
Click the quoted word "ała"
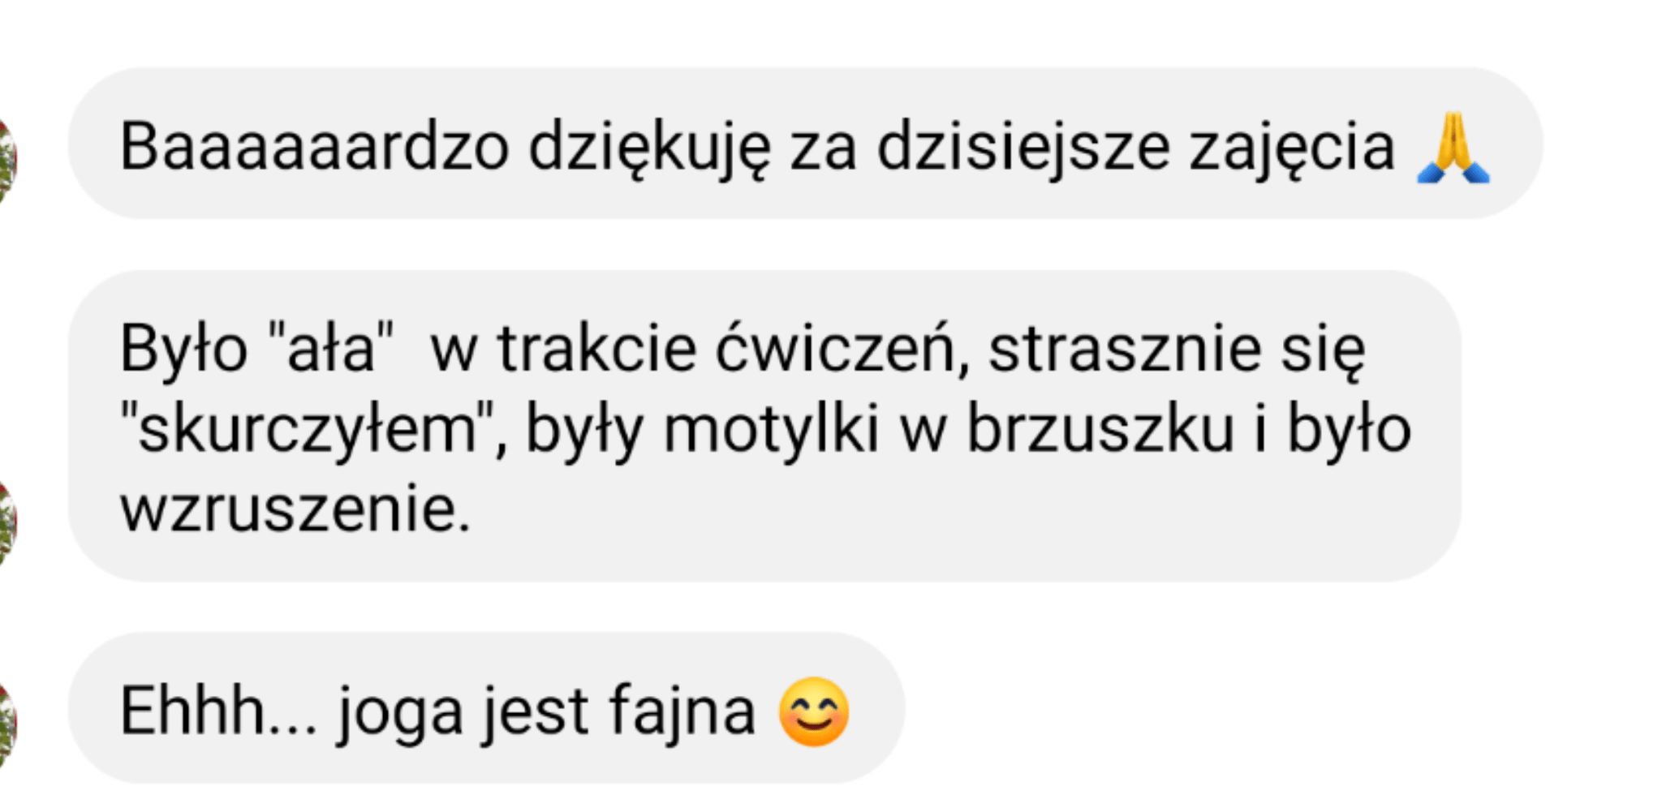click(x=331, y=349)
